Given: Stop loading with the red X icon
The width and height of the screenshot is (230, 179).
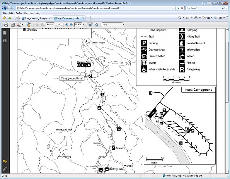Looking at the screenshot, I should click(182, 8).
